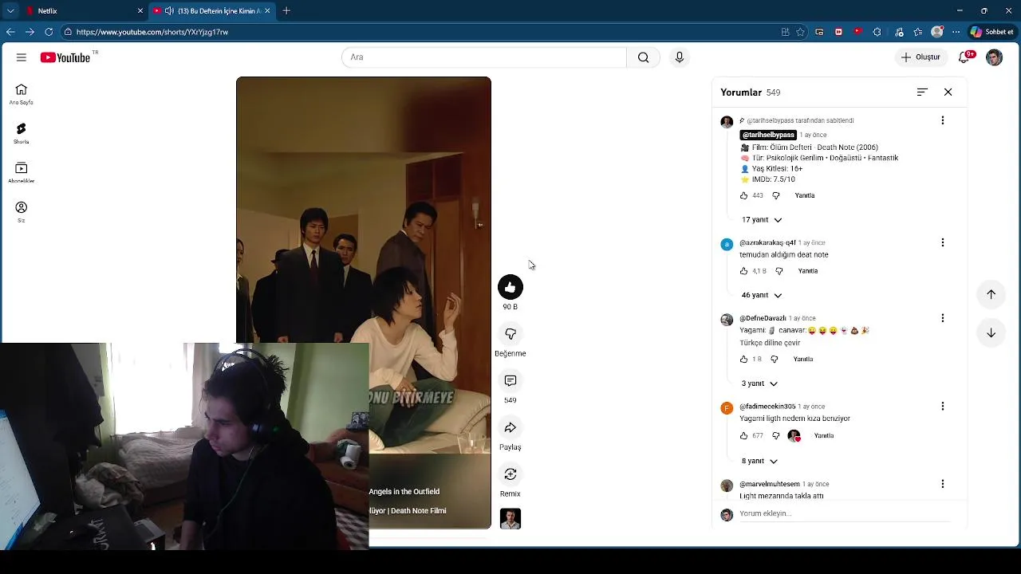Image resolution: width=1021 pixels, height=574 pixels.
Task: Open the Oluştur create menu
Action: coord(920,57)
